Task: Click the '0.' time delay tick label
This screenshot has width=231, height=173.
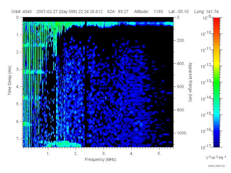Action: tap(18, 17)
